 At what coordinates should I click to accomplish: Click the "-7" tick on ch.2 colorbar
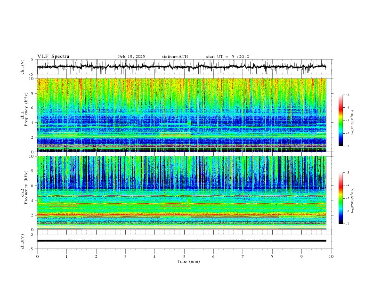point(347,224)
